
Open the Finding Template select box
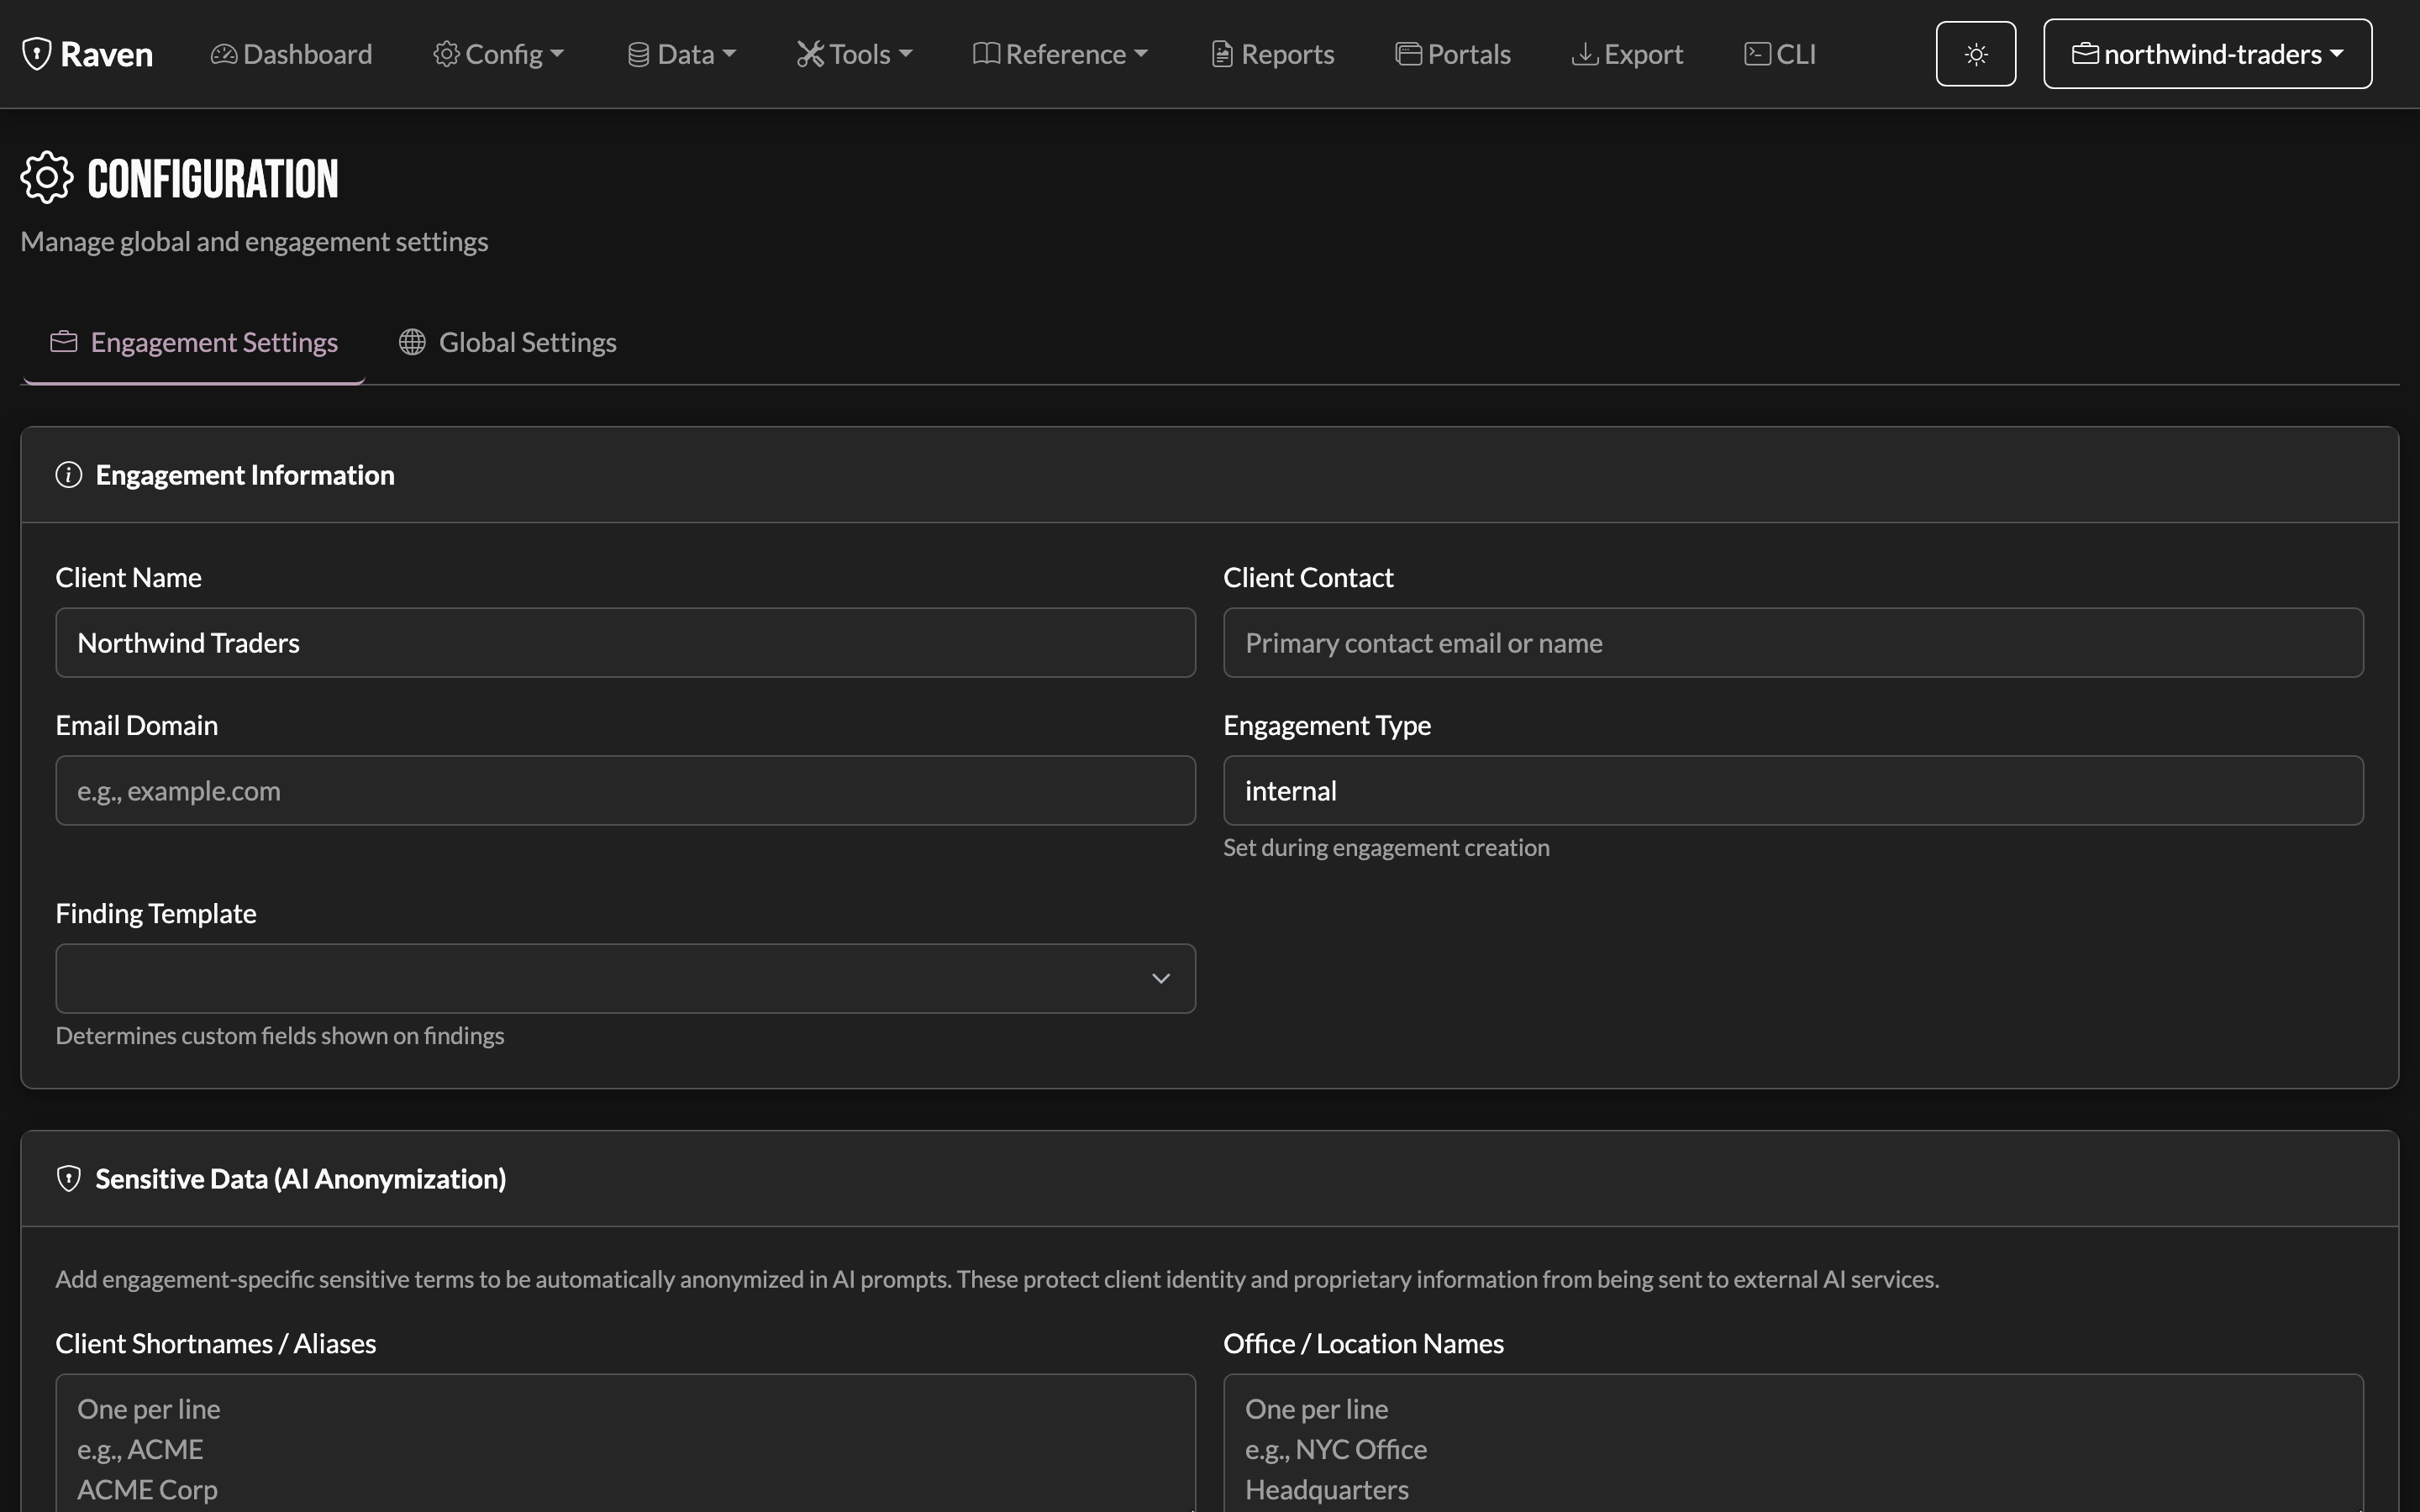pyautogui.click(x=626, y=978)
